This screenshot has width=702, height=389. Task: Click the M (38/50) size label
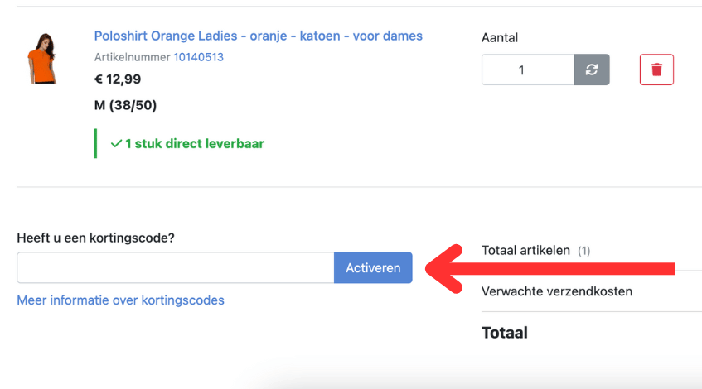point(125,105)
